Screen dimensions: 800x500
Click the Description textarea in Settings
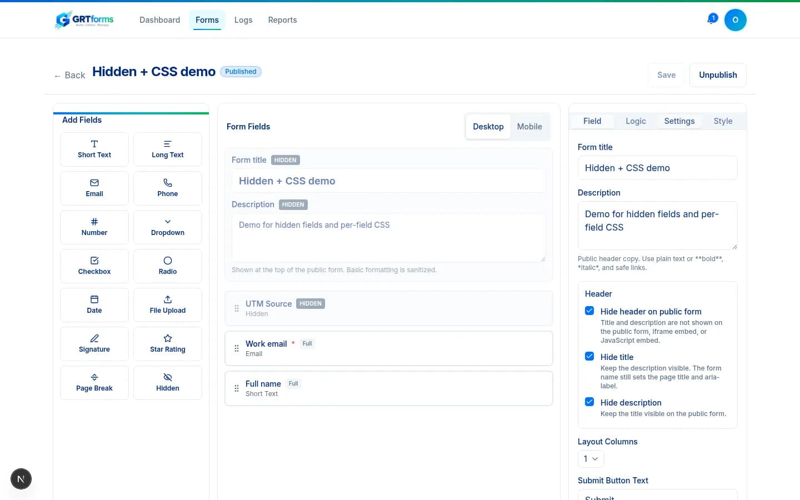coord(658,226)
